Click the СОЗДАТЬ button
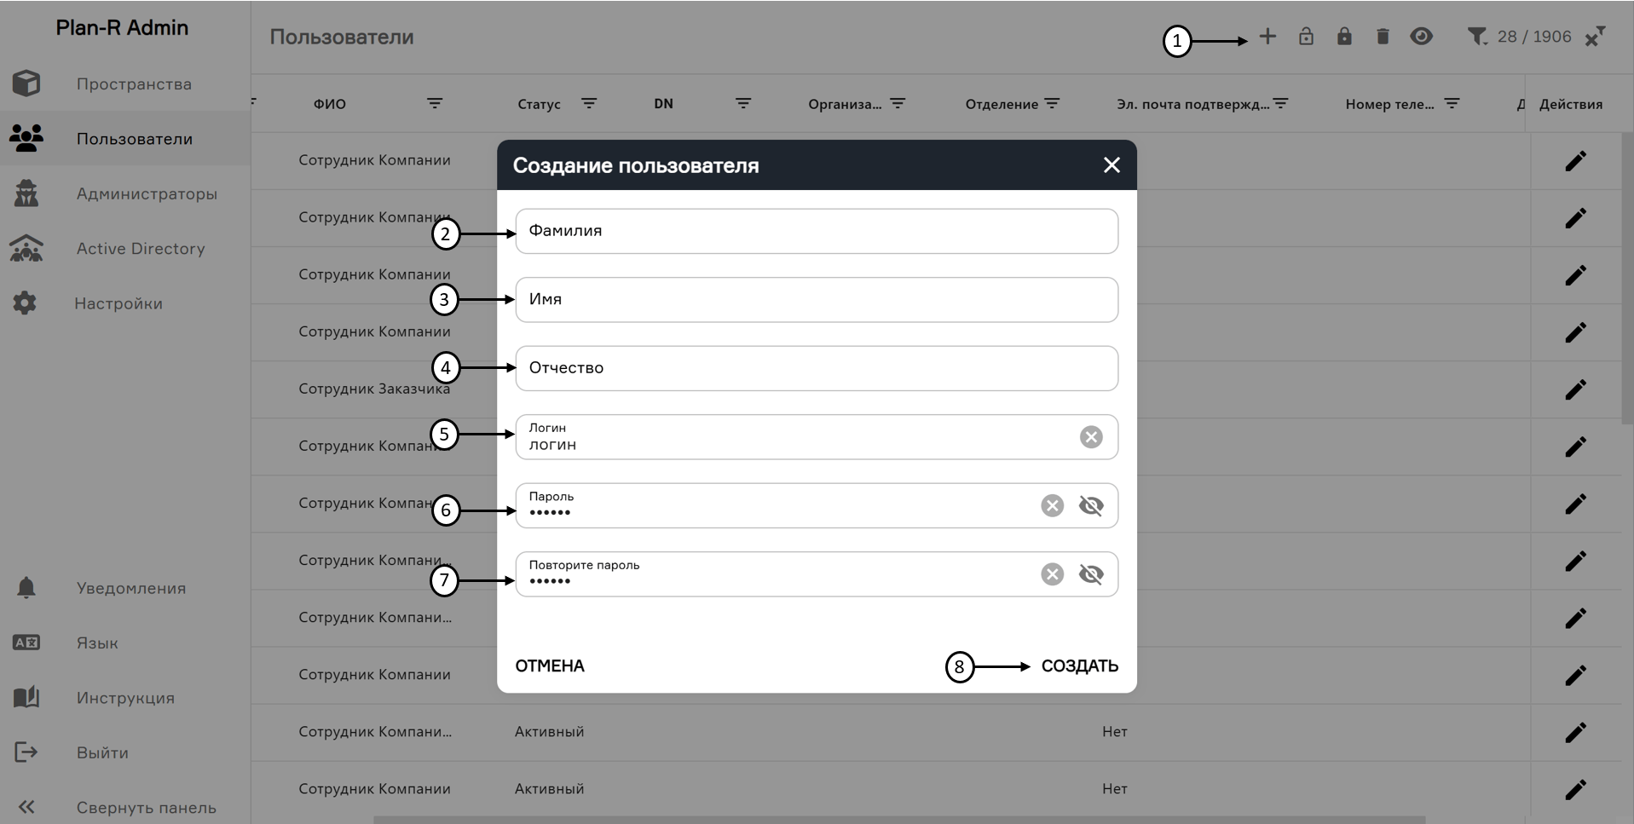Viewport: 1634px width, 824px height. click(x=1079, y=666)
